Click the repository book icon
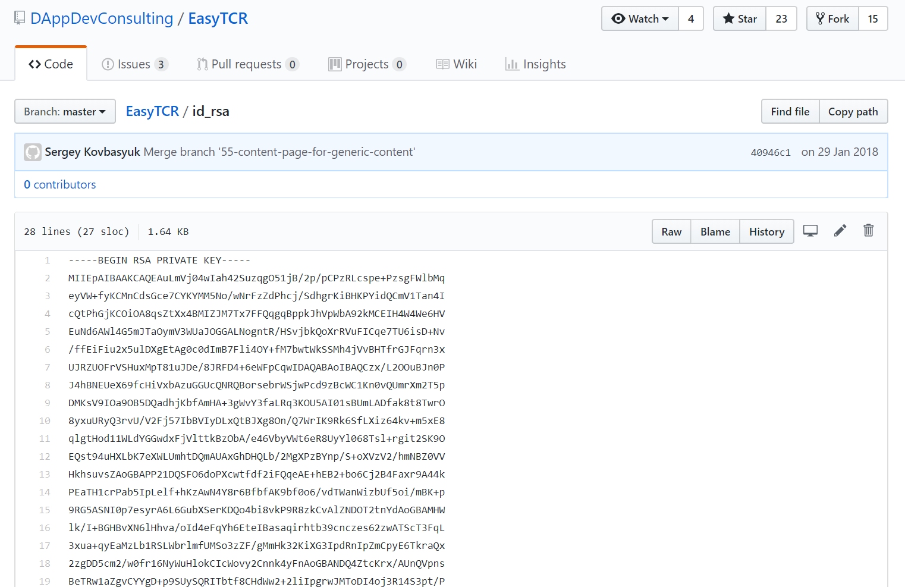Image resolution: width=905 pixels, height=587 pixels. 20,18
